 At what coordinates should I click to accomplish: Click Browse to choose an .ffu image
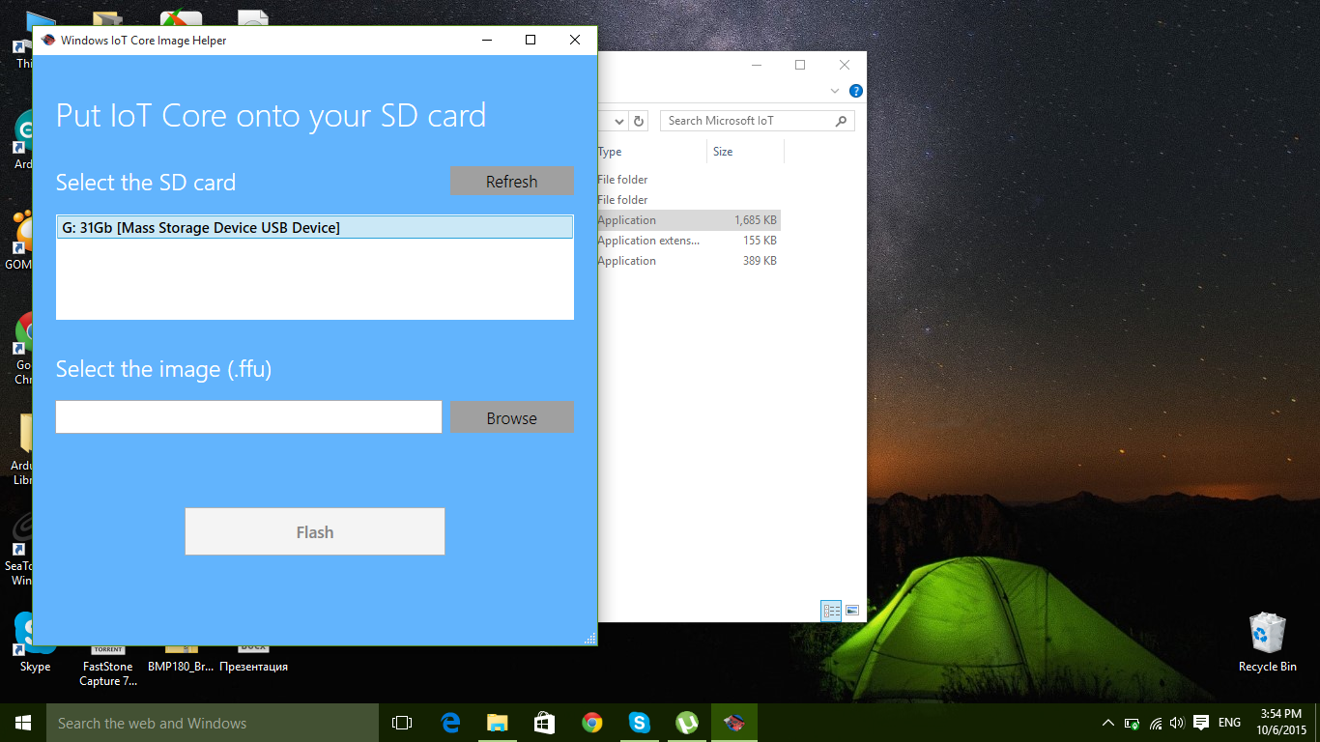click(511, 417)
